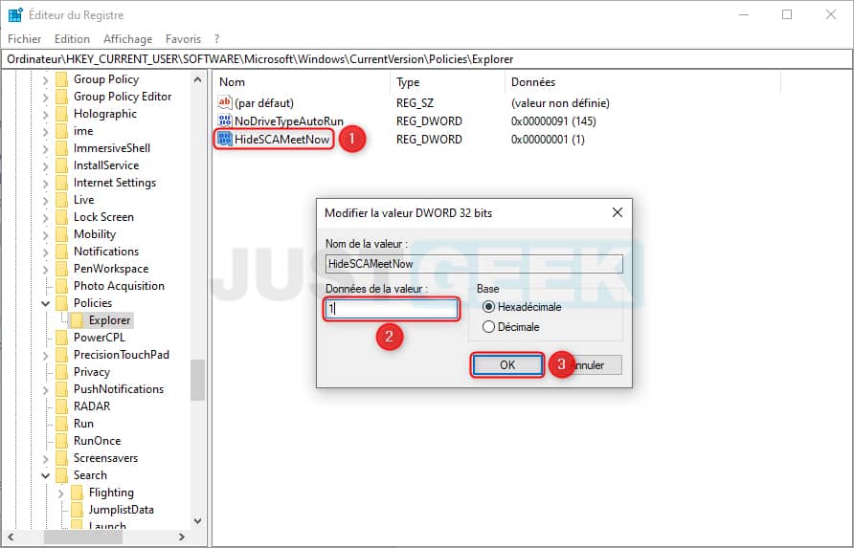Collapse the Policies tree node
Image resolution: width=854 pixels, height=548 pixels.
[46, 304]
